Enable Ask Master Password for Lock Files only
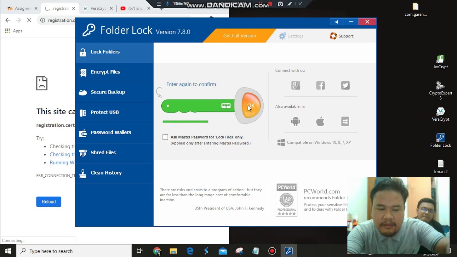 (165, 137)
